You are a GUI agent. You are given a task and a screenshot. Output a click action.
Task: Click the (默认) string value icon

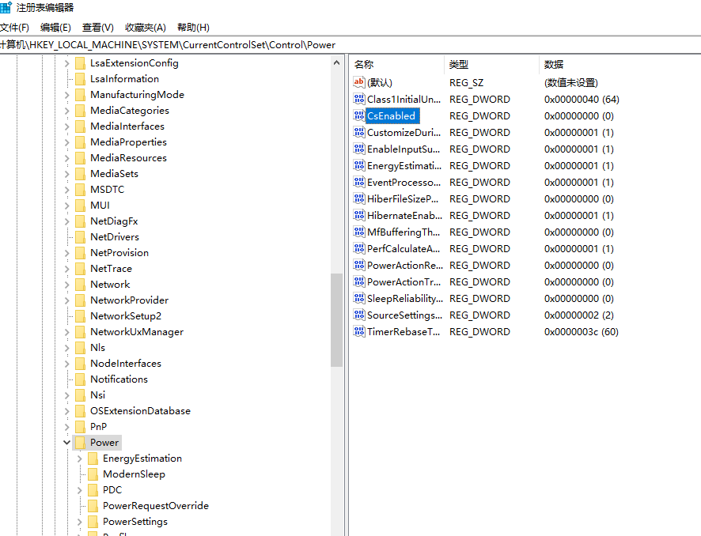pos(359,82)
